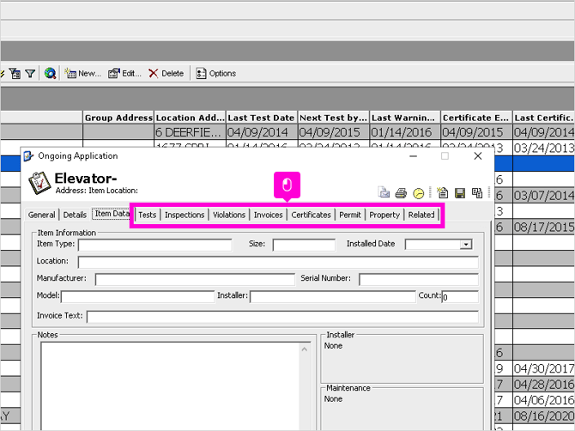575x431 pixels.
Task: Click the funnel filter icon
Action: (30, 74)
